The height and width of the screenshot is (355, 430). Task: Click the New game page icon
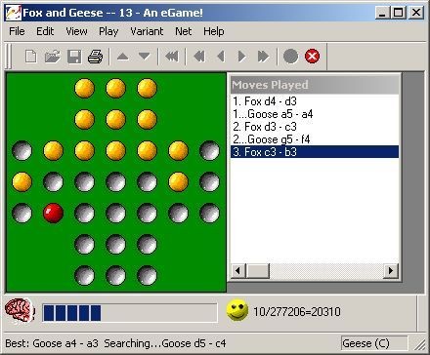tap(31, 57)
